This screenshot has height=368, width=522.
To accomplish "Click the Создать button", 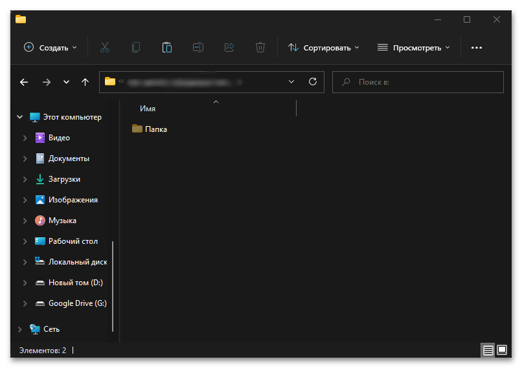I will coord(50,47).
